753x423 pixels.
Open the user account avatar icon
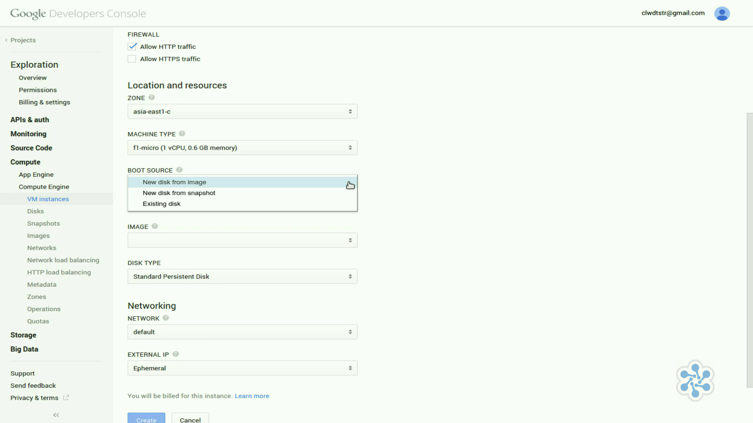[722, 14]
